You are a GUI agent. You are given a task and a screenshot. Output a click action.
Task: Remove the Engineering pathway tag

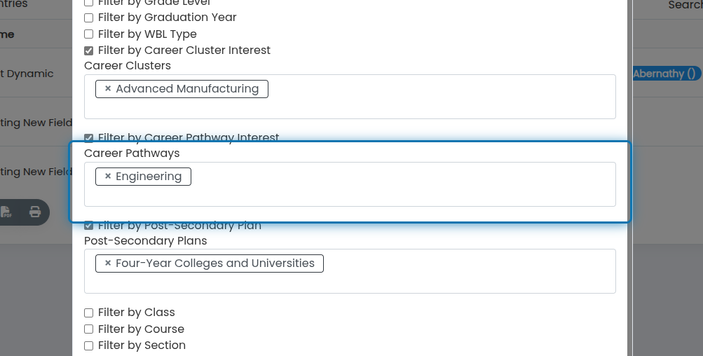pos(108,176)
